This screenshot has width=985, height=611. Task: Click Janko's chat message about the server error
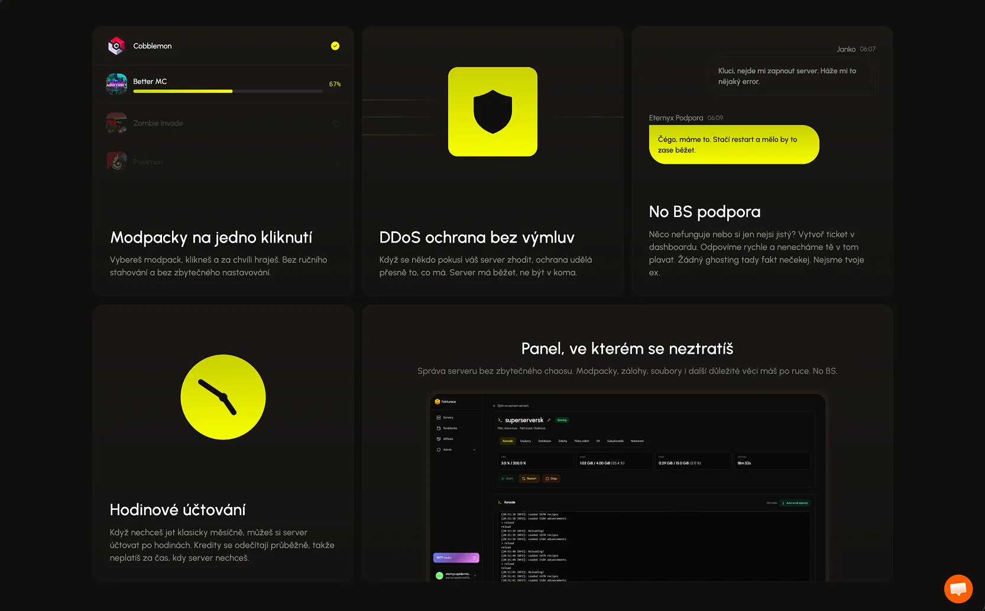[x=791, y=76]
